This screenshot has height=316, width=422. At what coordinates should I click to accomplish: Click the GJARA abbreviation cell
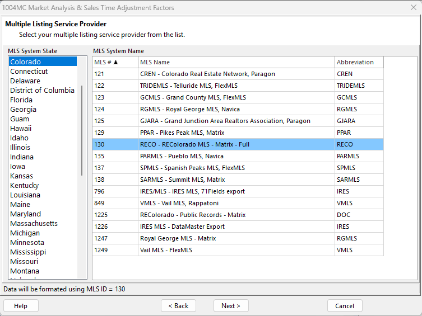point(359,121)
